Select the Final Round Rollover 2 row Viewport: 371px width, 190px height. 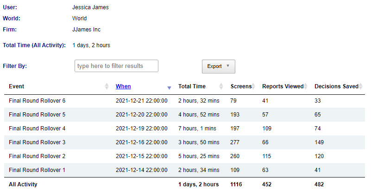click(37, 156)
